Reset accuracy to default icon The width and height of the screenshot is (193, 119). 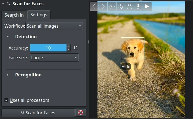point(76,48)
